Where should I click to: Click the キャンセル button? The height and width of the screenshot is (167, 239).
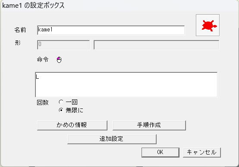pos(202,152)
